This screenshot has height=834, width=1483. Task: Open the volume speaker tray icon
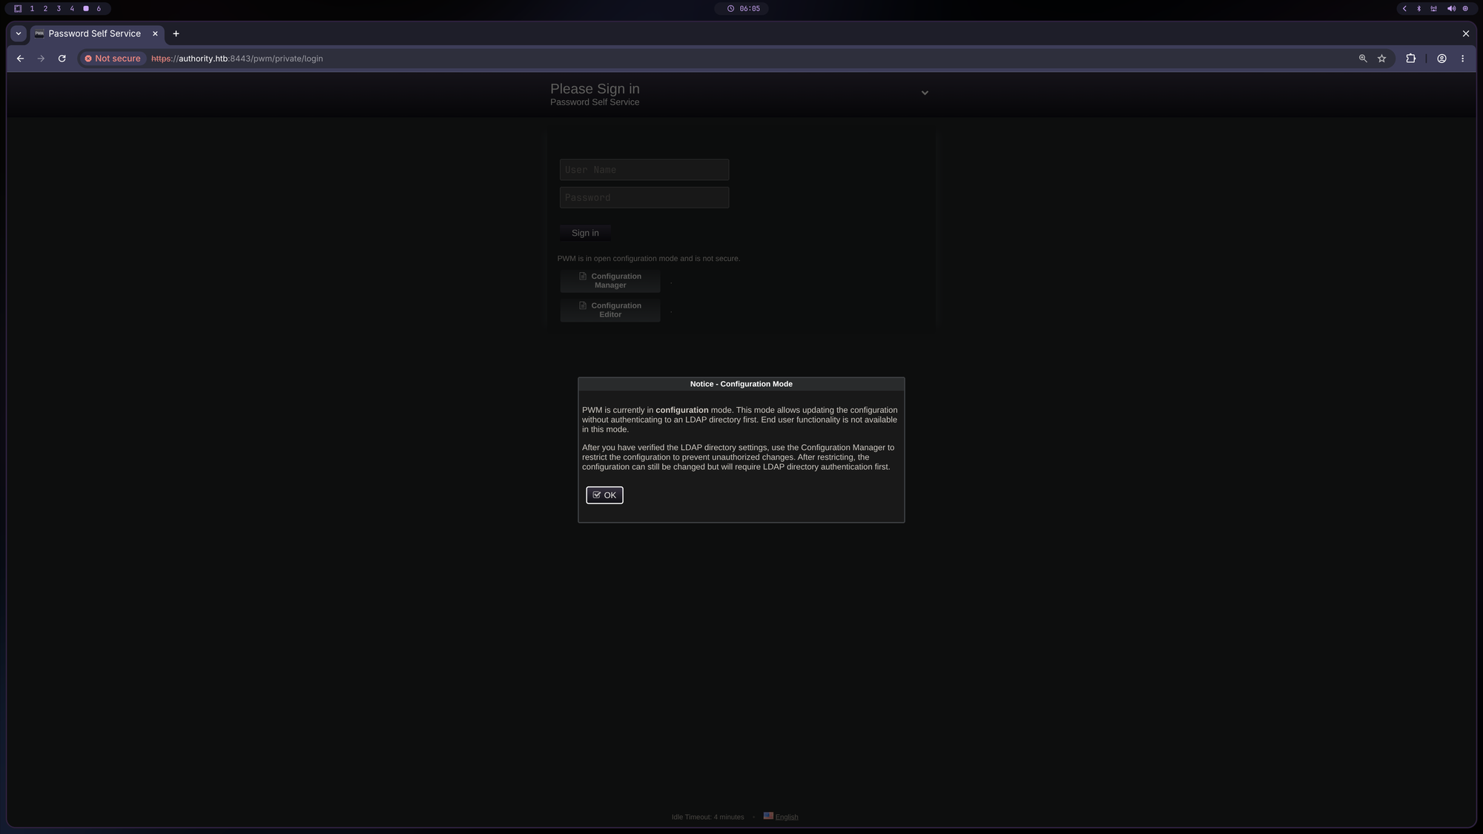click(x=1451, y=9)
